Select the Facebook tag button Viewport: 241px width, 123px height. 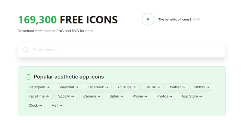point(98,87)
